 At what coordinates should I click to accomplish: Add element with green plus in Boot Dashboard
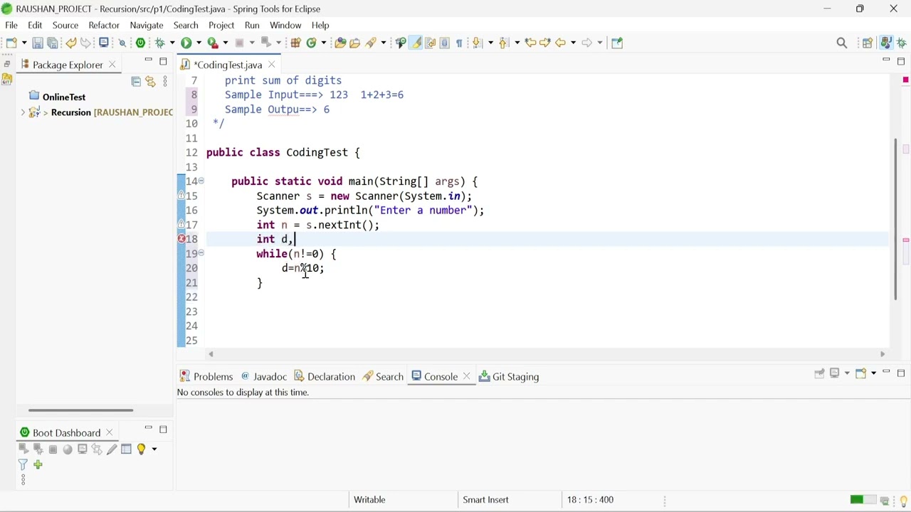point(38,464)
